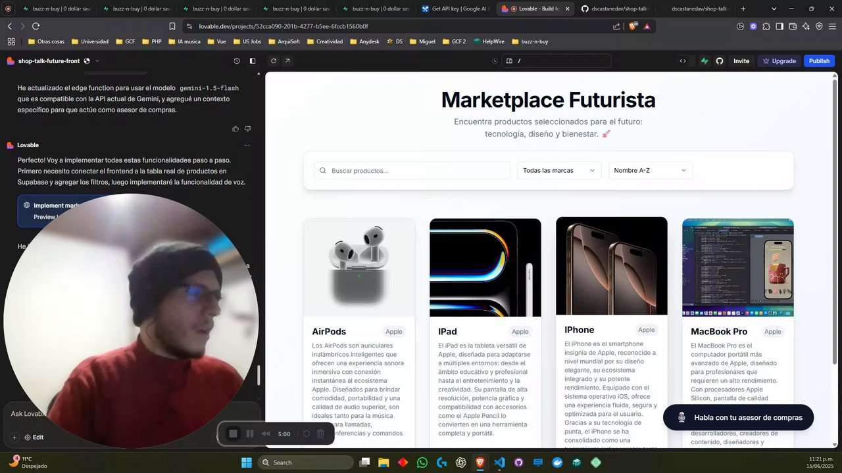This screenshot has width=842, height=473.
Task: Open the taskbar weather widget
Action: coord(28,462)
